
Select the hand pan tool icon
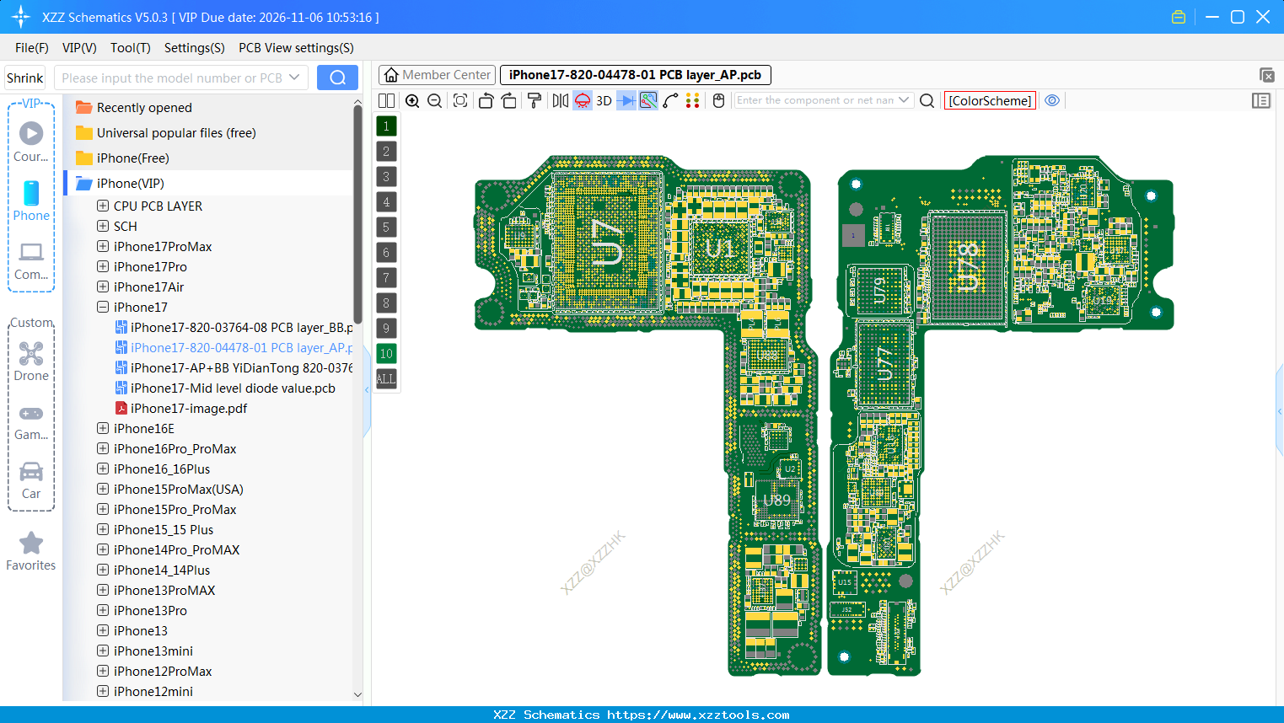(718, 100)
